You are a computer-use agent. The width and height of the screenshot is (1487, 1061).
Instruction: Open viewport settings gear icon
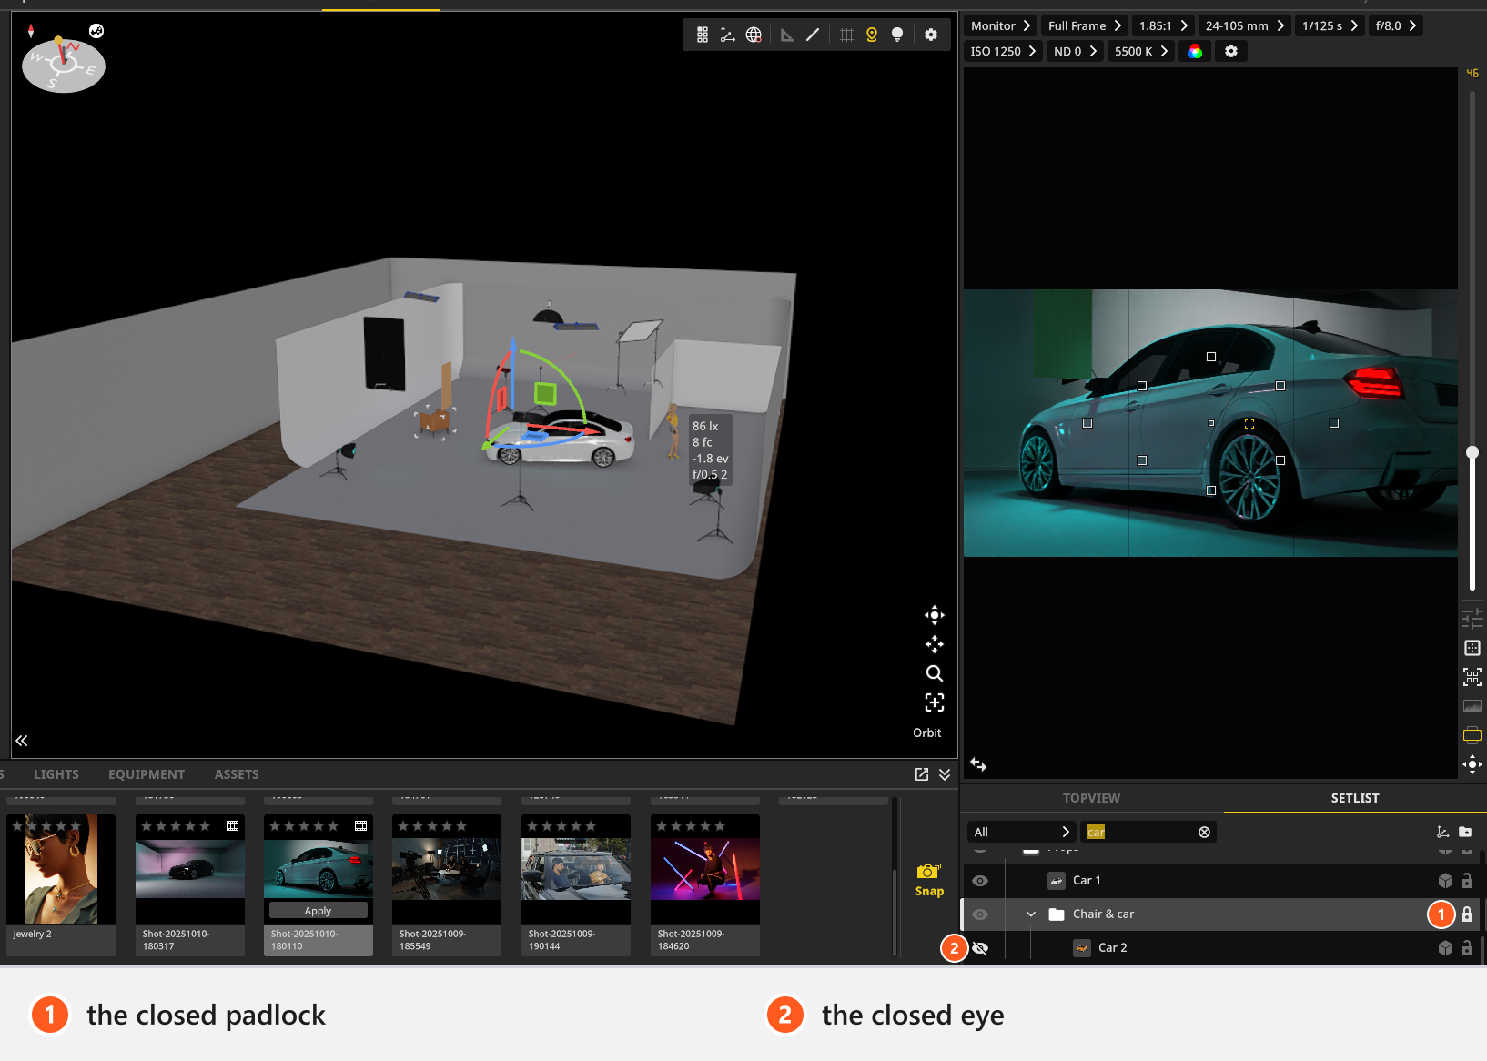coord(931,35)
